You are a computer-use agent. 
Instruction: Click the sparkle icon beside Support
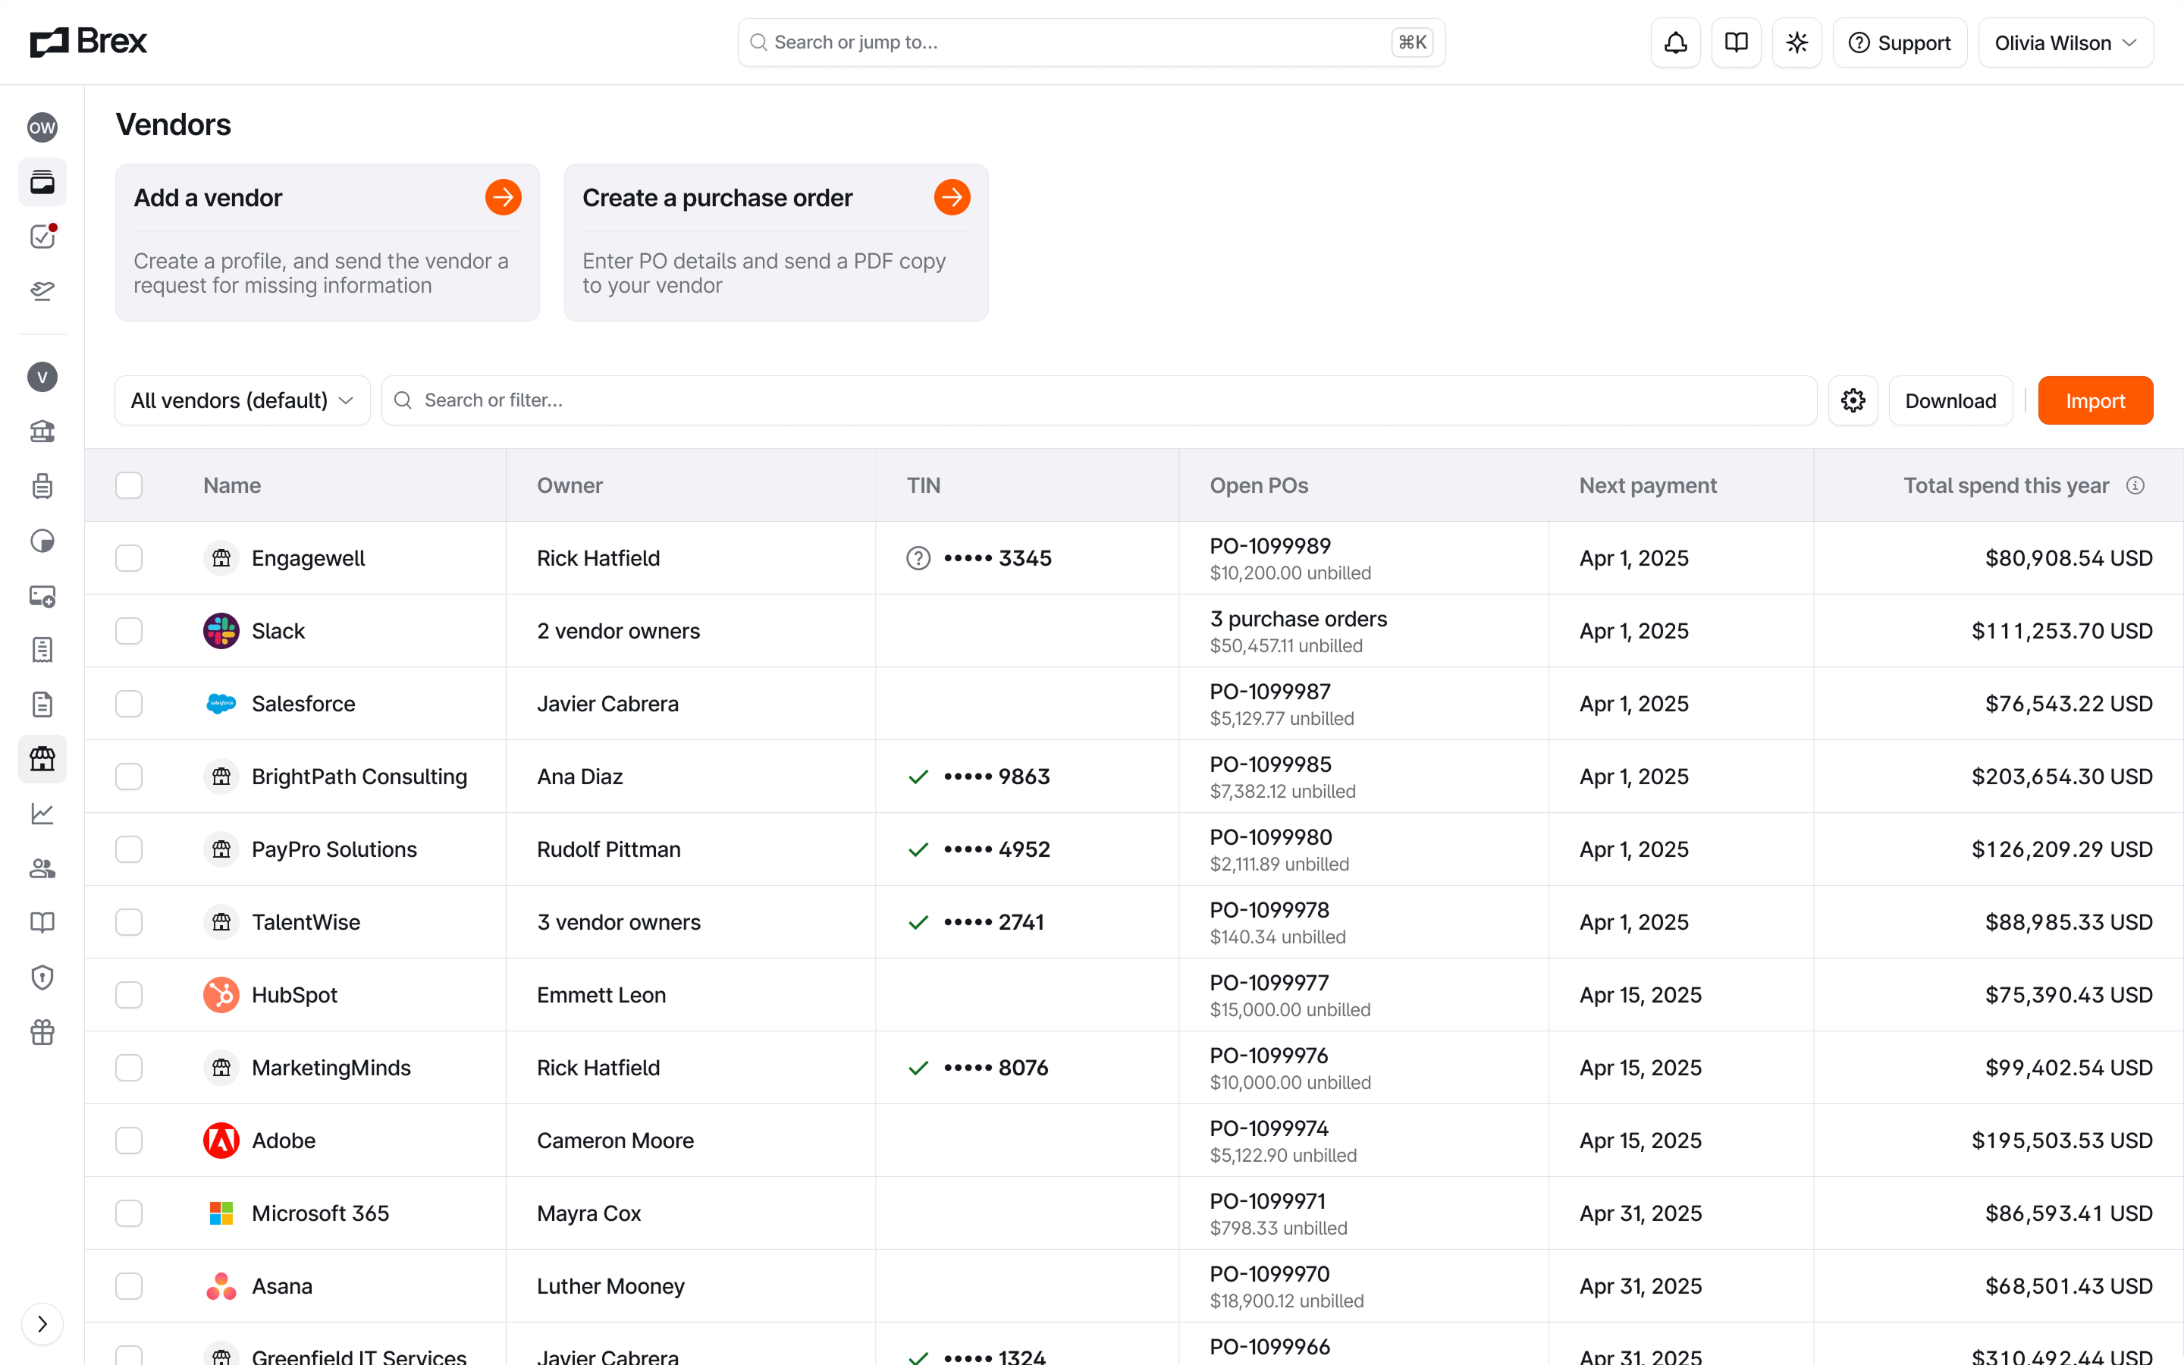click(1796, 42)
